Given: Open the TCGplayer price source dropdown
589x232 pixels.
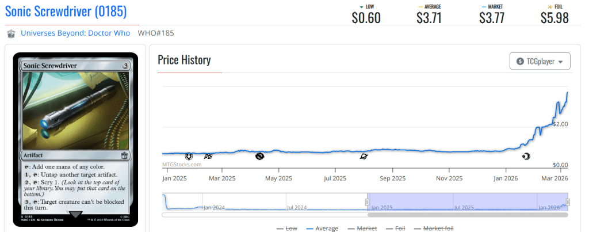Looking at the screenshot, I should 540,61.
